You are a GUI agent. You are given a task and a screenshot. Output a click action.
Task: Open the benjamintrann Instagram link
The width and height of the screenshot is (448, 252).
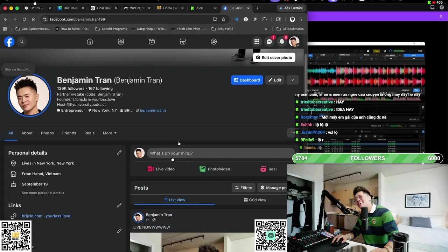(x=153, y=110)
